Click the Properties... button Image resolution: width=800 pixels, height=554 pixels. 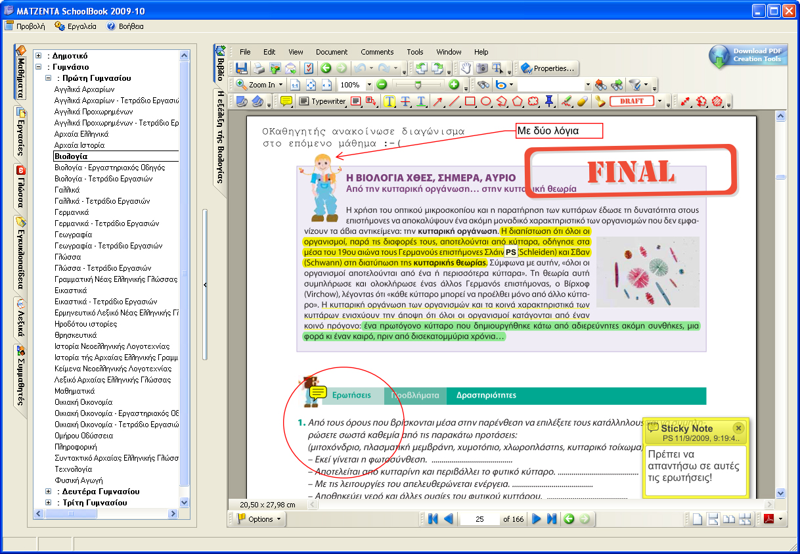click(548, 68)
